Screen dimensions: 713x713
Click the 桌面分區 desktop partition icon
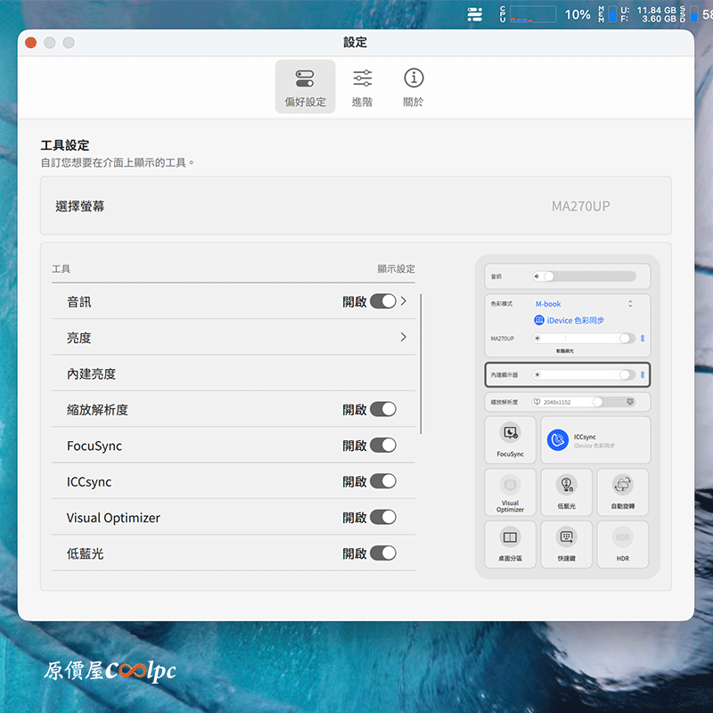click(x=510, y=537)
